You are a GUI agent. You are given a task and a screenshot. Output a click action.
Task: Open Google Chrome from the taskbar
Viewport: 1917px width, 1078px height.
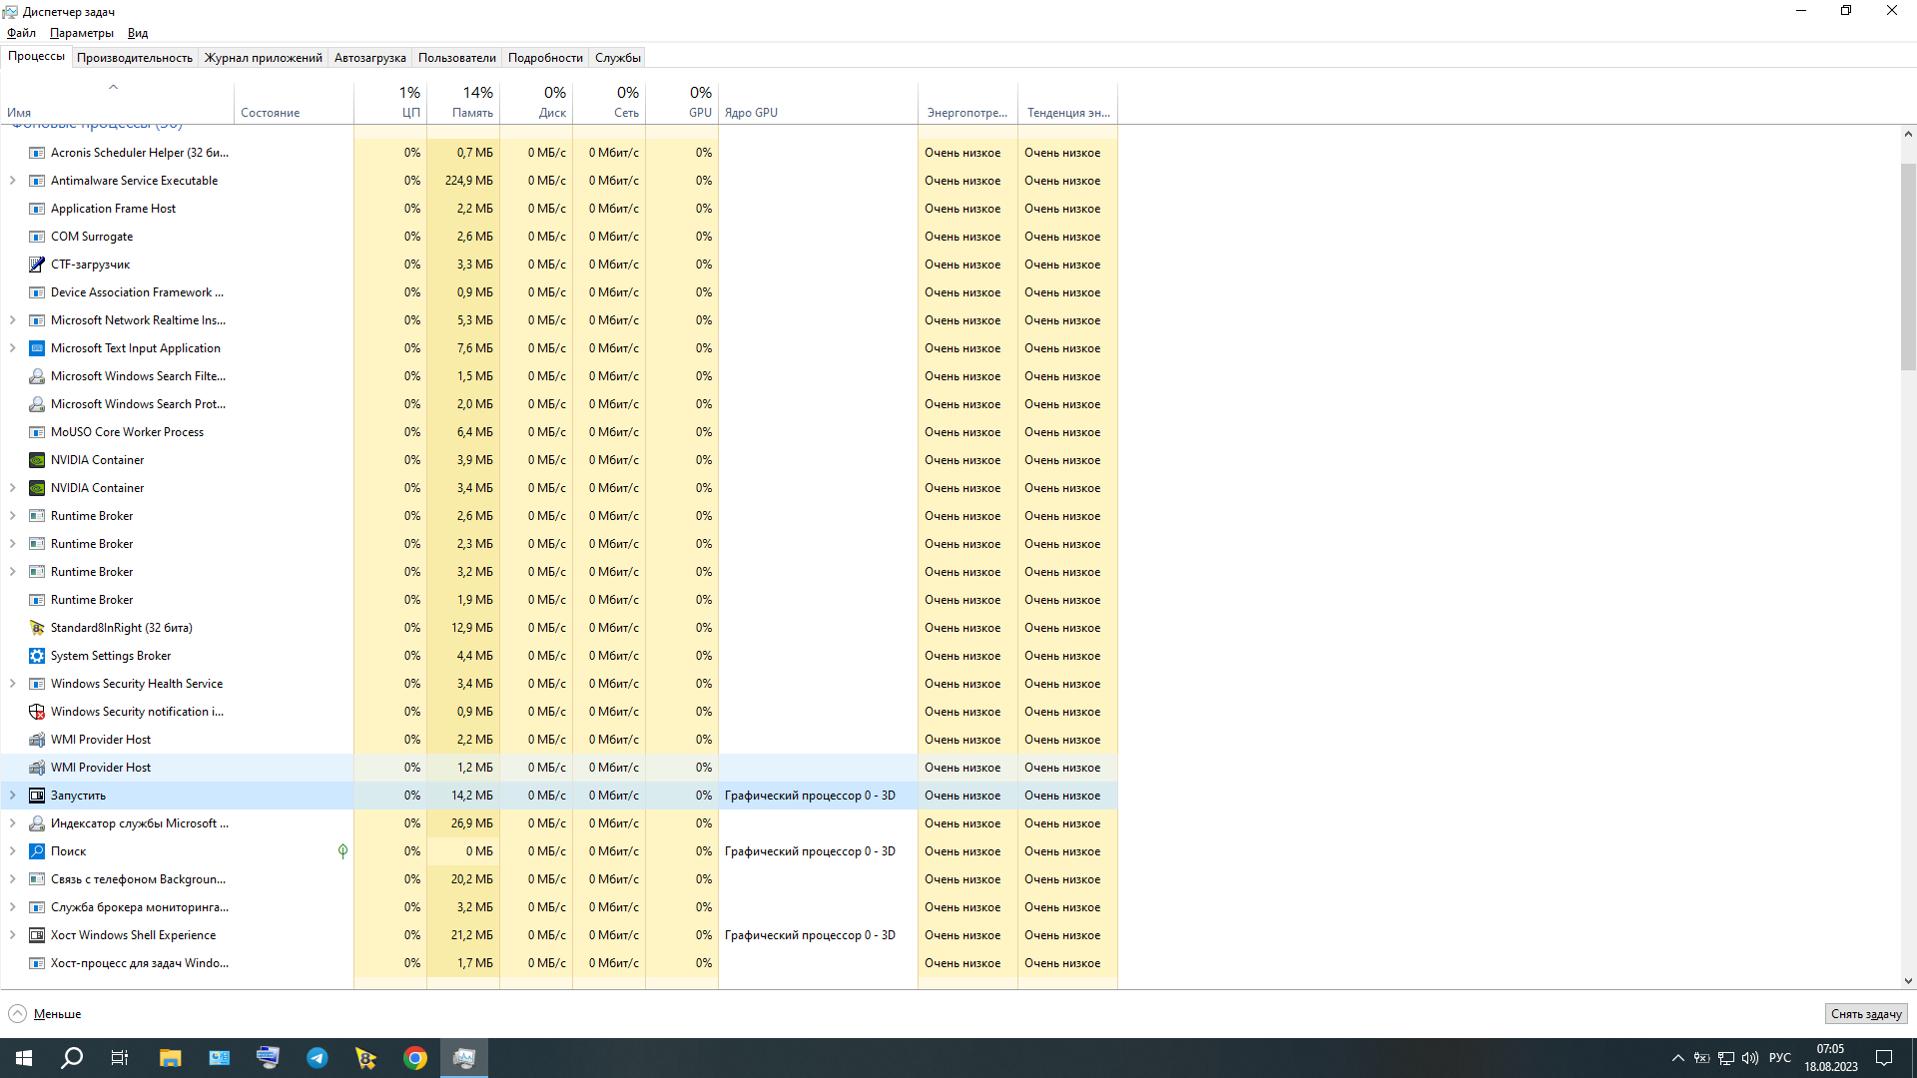(x=415, y=1058)
